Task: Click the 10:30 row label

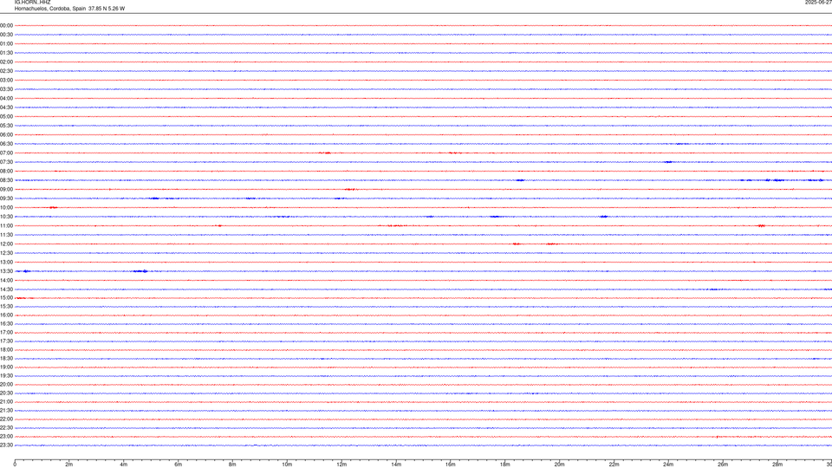Action: tap(6, 217)
